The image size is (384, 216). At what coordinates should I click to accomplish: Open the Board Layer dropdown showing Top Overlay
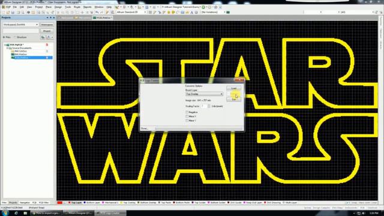204,94
